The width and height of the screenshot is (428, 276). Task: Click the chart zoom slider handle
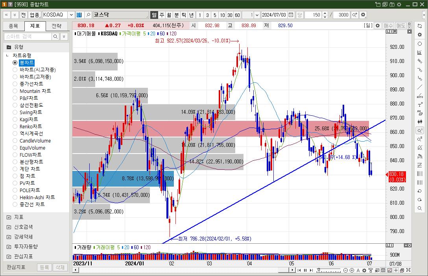pos(318,270)
